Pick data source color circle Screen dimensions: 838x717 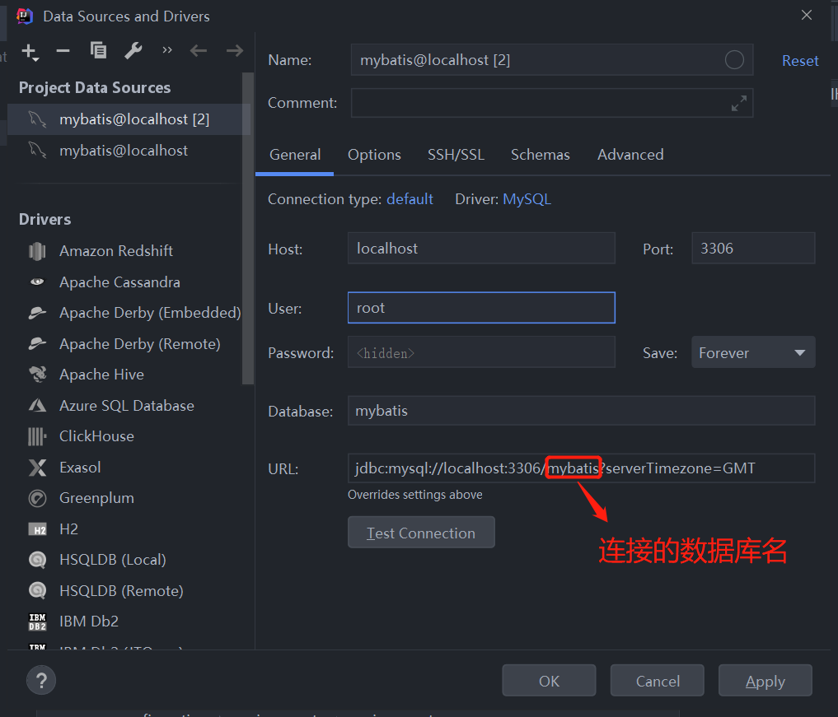click(x=734, y=60)
